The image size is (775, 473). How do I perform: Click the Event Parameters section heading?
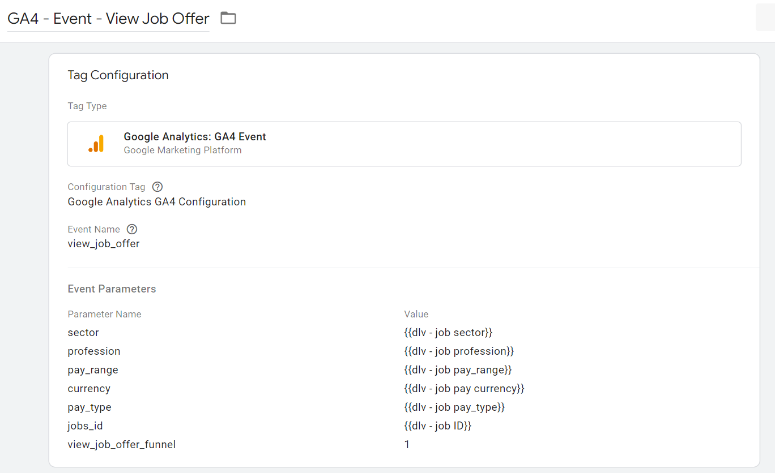pos(112,289)
